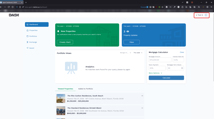Screen dimensions: 214x119
Task: Focus the Mortgage Amount field
Action: click(x=160, y=60)
